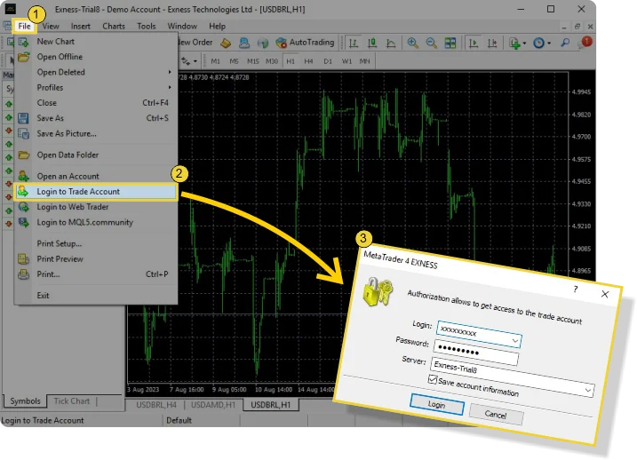Click the bar chart type icon
This screenshot has height=460, width=637.
[x=354, y=42]
